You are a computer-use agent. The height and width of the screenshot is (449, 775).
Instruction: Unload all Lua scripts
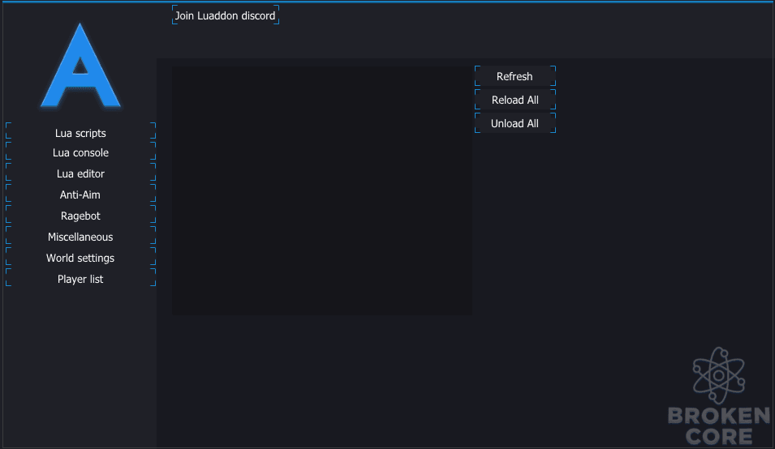coord(515,123)
